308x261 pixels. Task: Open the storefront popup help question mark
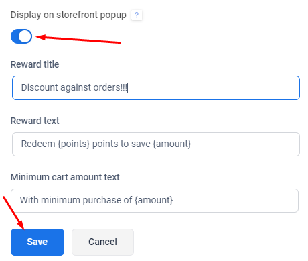pos(137,15)
